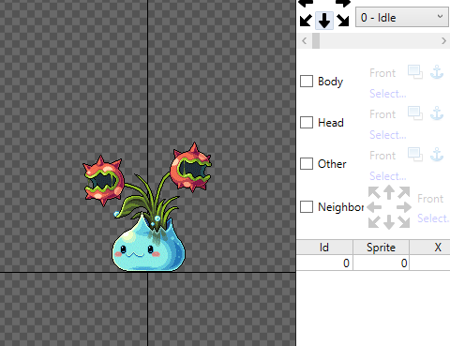Click the Front label in Body row

(382, 73)
